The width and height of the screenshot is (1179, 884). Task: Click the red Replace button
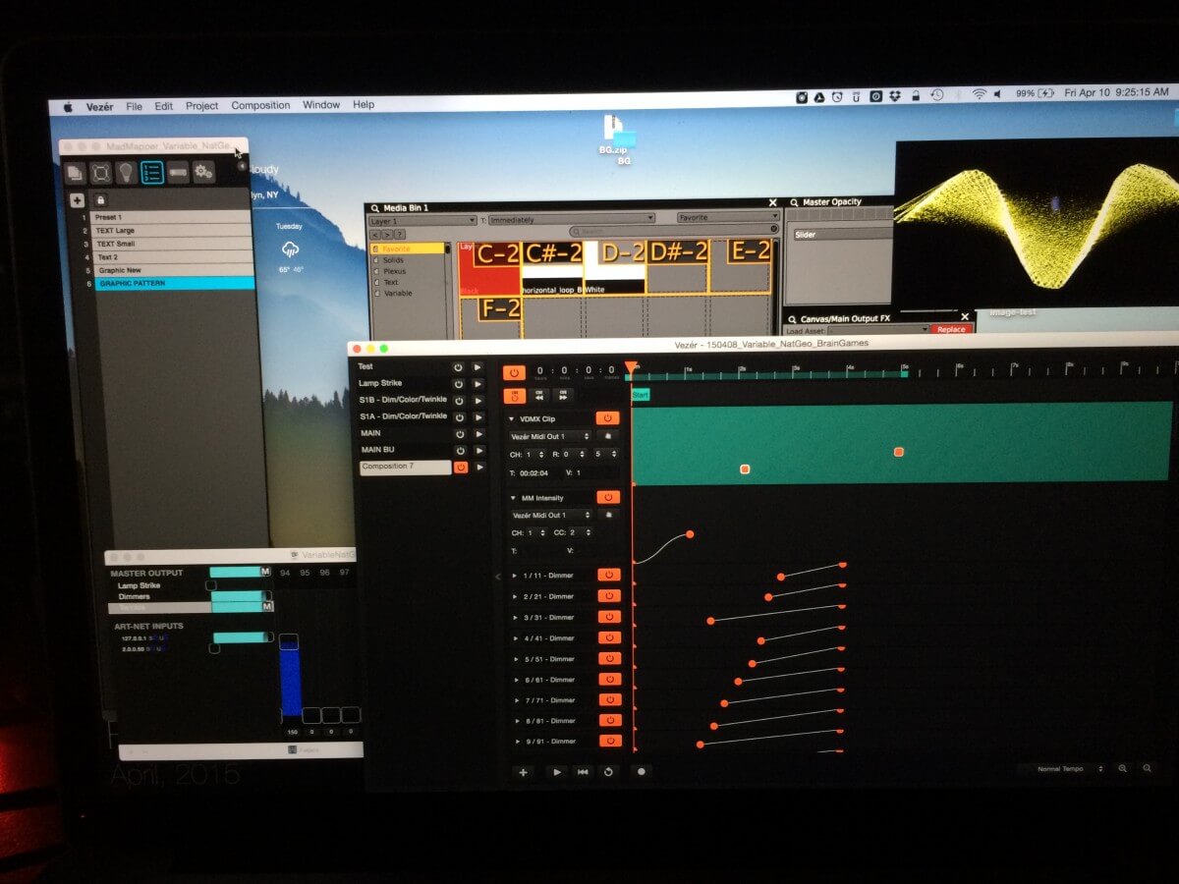(952, 329)
